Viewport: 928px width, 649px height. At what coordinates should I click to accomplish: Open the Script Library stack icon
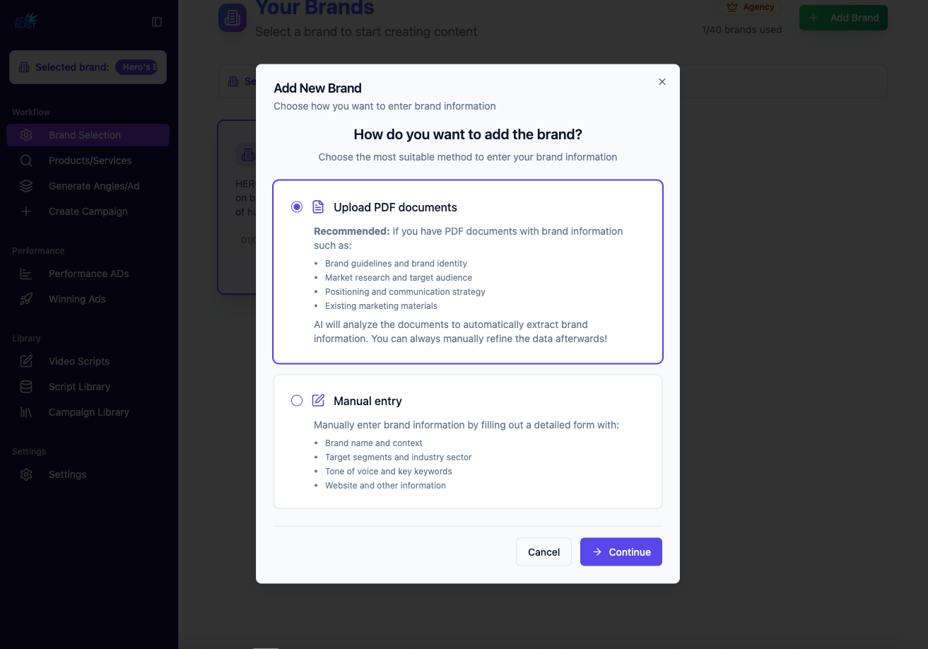pos(26,387)
